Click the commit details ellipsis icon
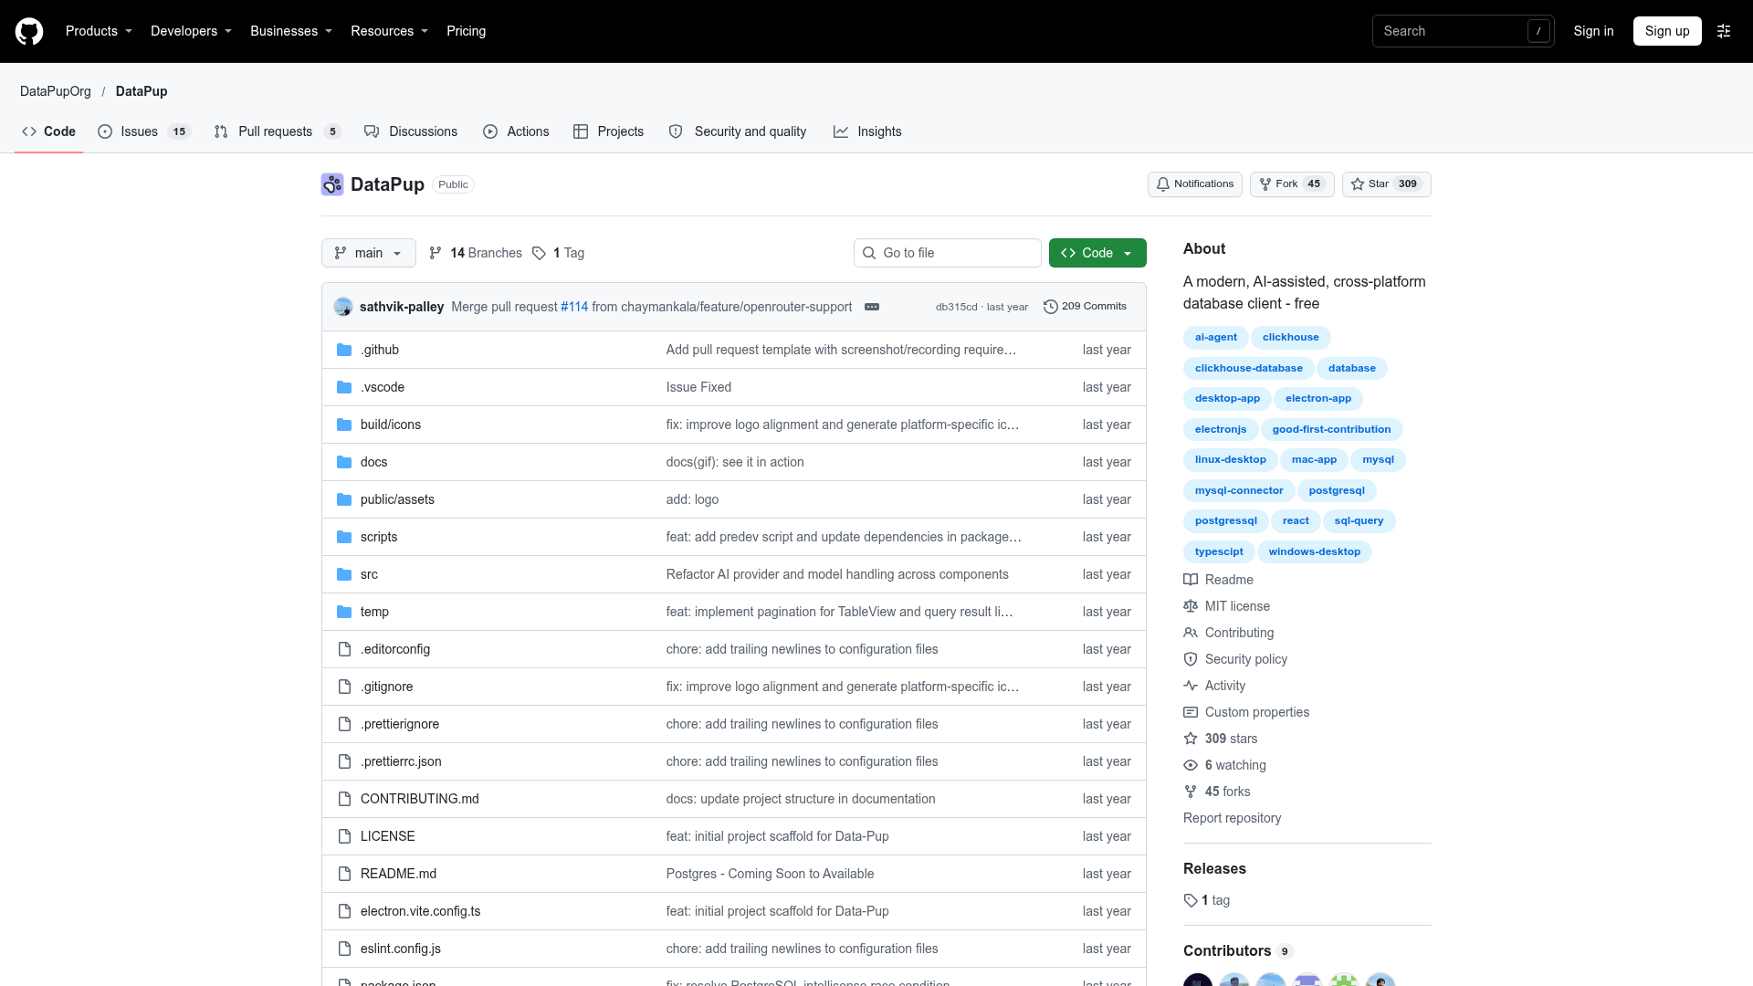The height and width of the screenshot is (986, 1753). tap(872, 307)
